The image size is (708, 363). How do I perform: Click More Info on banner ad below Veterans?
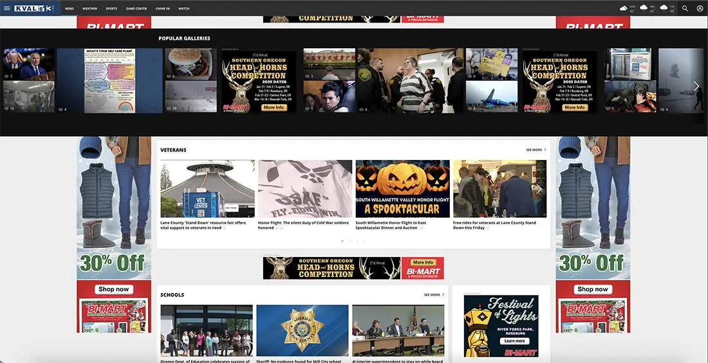(423, 262)
